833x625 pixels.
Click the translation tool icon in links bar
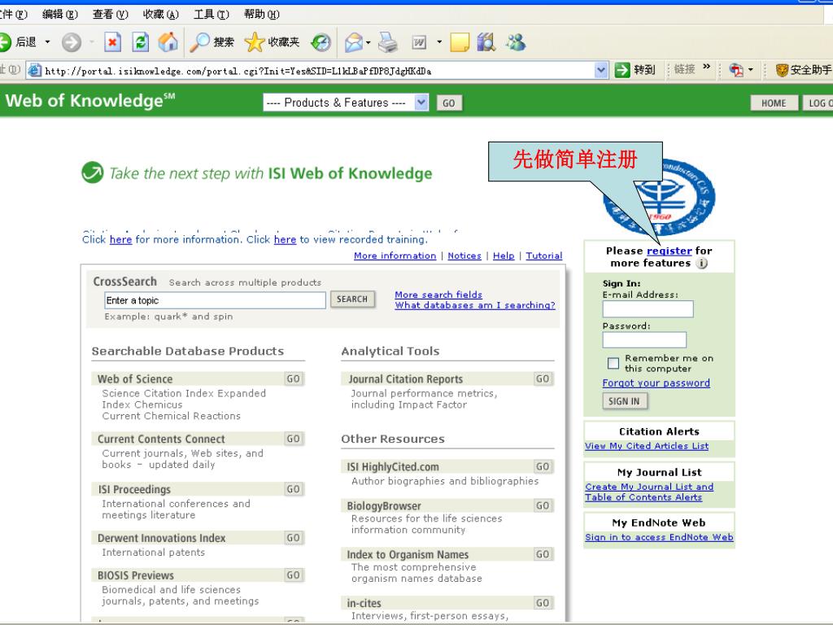pos(736,70)
